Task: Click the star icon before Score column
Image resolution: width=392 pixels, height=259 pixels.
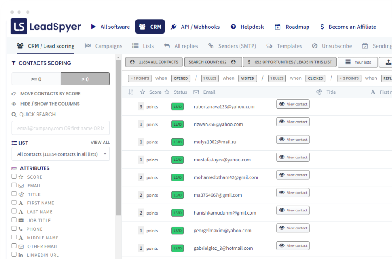Action: pyautogui.click(x=142, y=92)
